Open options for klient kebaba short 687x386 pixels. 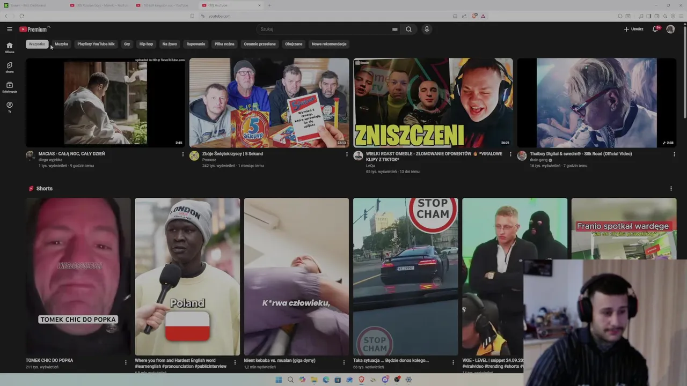344,362
